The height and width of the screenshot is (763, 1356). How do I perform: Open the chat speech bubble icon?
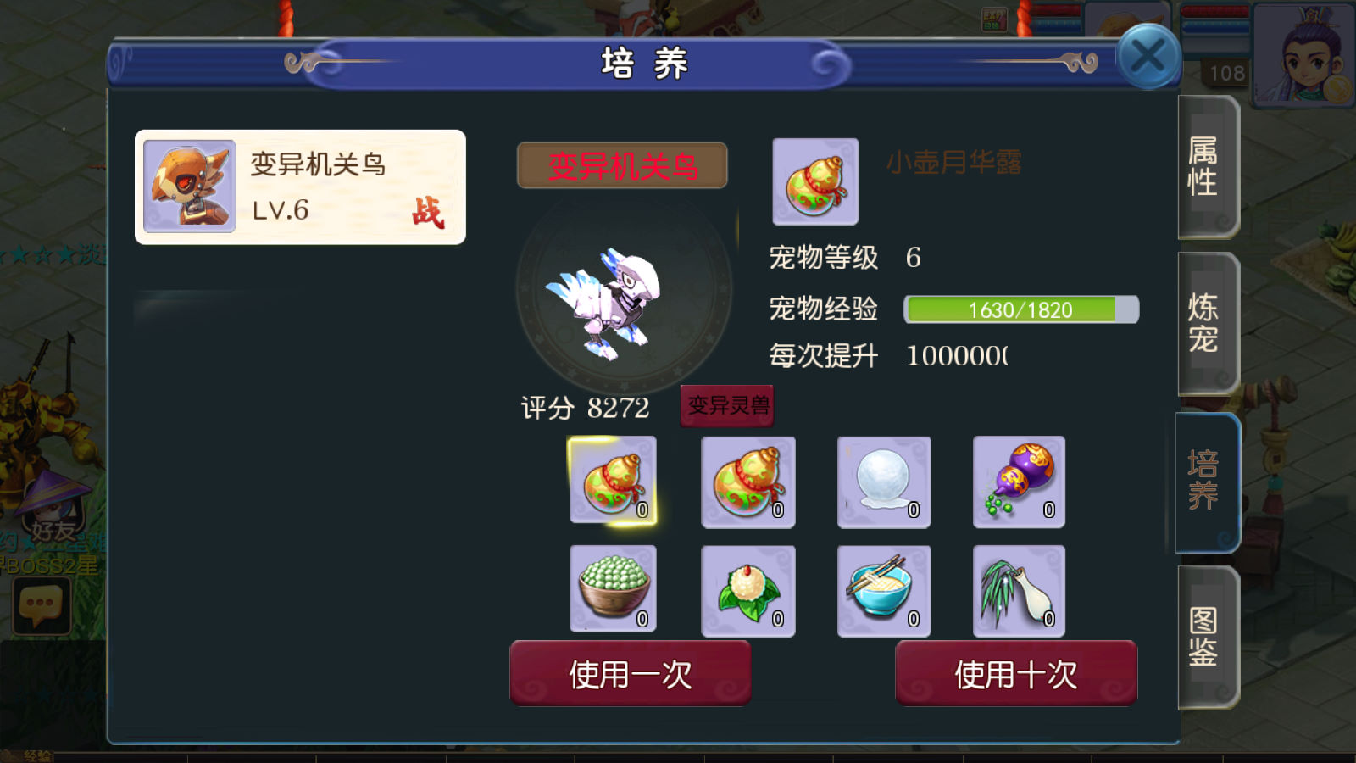(41, 606)
